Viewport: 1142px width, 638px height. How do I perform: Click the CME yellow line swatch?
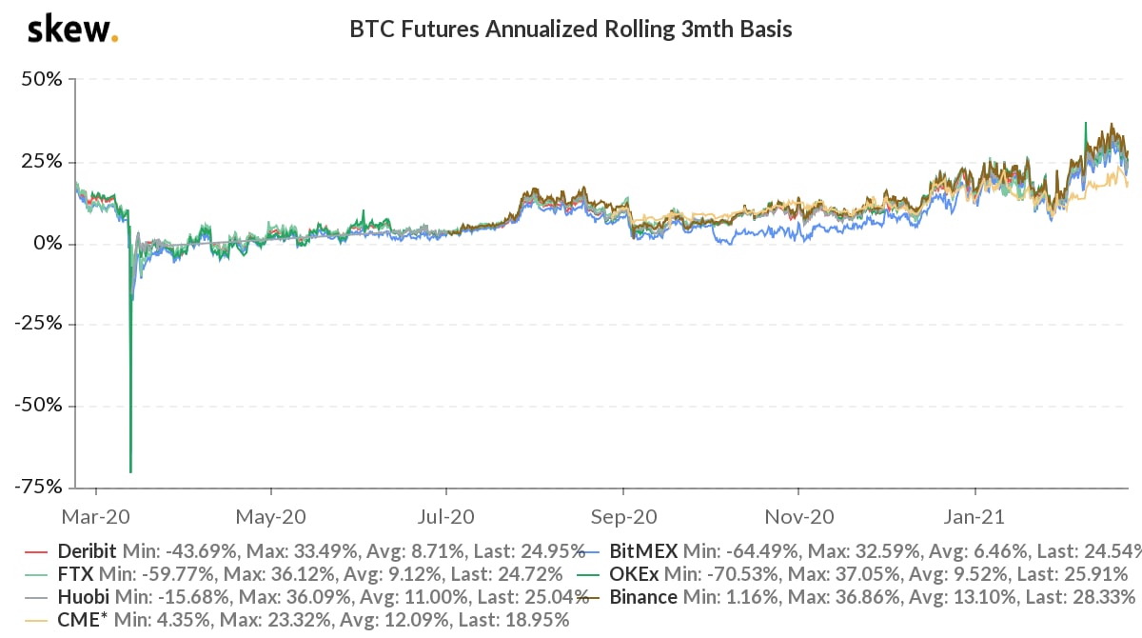pos(35,622)
